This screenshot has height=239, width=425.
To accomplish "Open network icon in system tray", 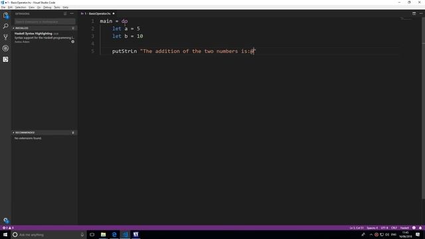I will (x=382, y=234).
